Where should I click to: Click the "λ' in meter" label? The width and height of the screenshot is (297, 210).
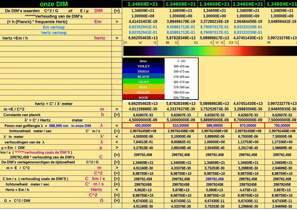pyautogui.click(x=14, y=136)
